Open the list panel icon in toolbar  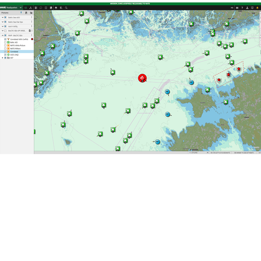click(x=36, y=8)
